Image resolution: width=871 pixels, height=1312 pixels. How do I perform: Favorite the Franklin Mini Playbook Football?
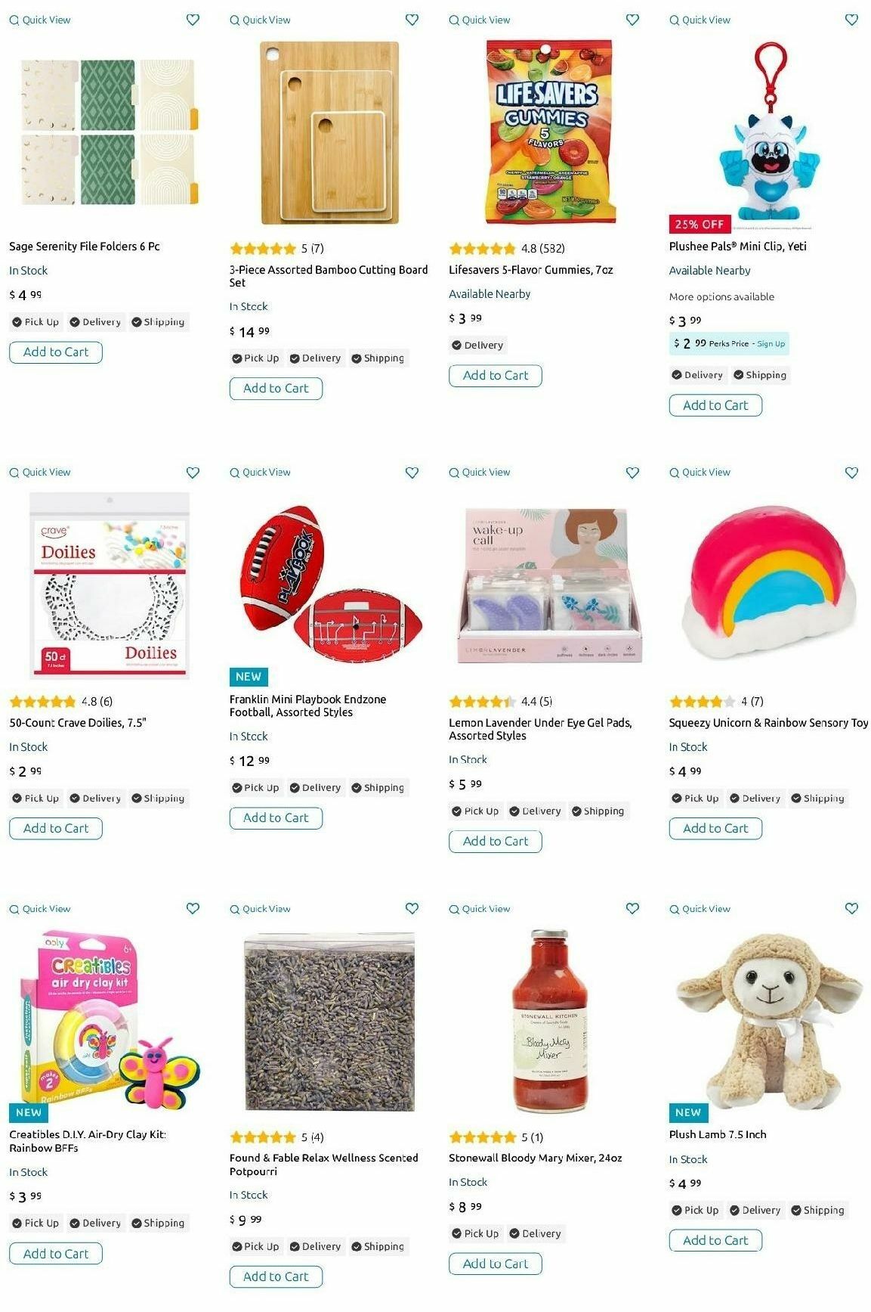coord(412,472)
